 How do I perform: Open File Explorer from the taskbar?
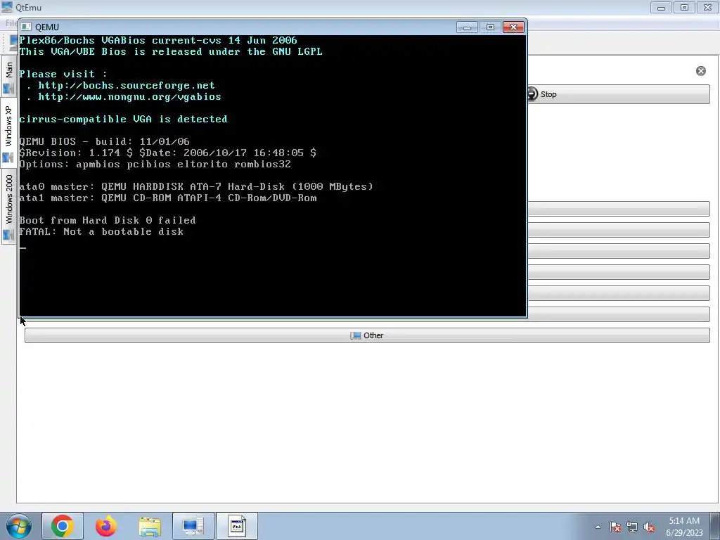point(150,526)
